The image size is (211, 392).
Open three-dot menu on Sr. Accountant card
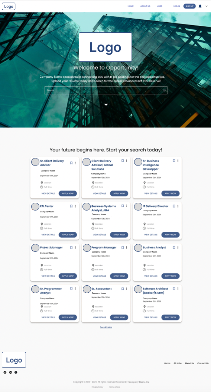click(127, 289)
